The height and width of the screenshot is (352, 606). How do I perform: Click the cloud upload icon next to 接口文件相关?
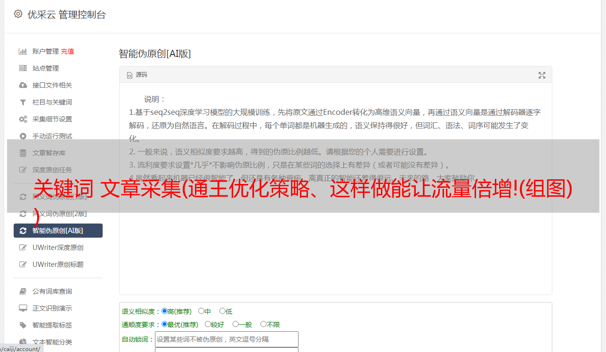point(23,85)
